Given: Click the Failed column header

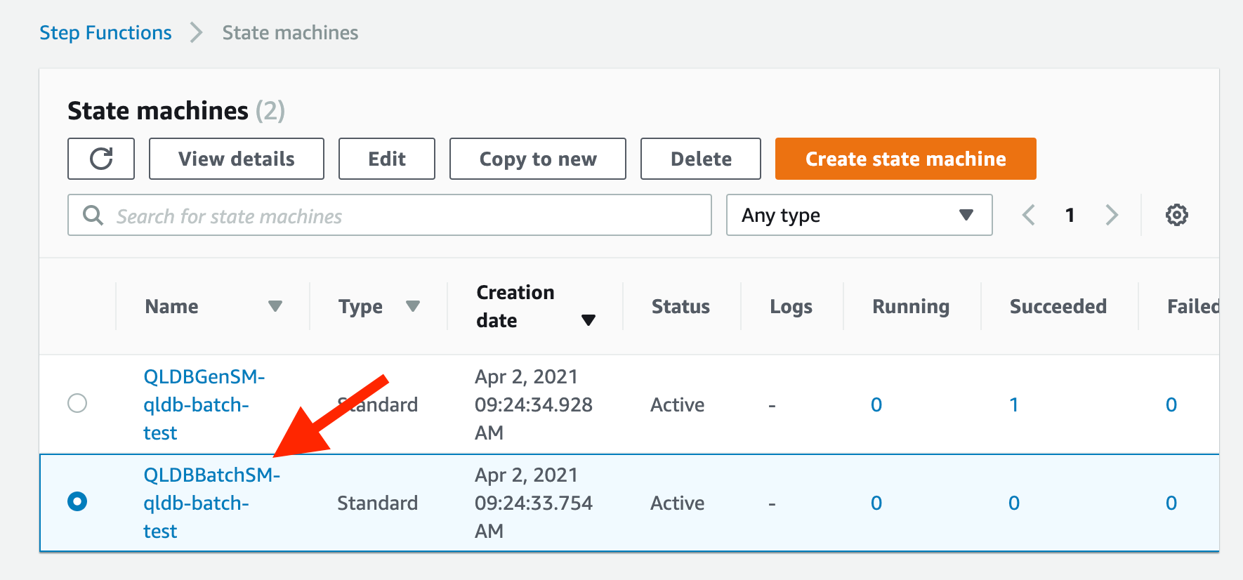Looking at the screenshot, I should tap(1192, 306).
